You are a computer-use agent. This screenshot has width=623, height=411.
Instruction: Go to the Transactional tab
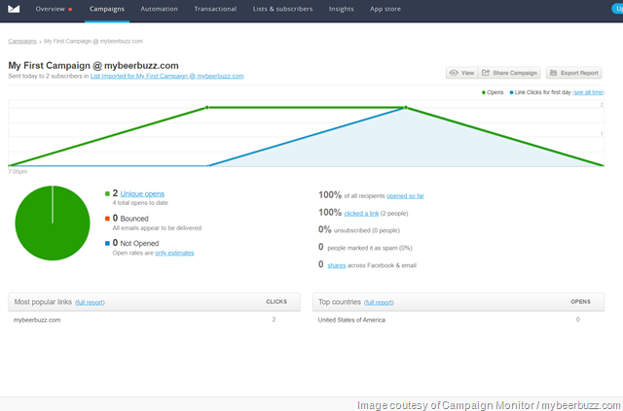(215, 9)
